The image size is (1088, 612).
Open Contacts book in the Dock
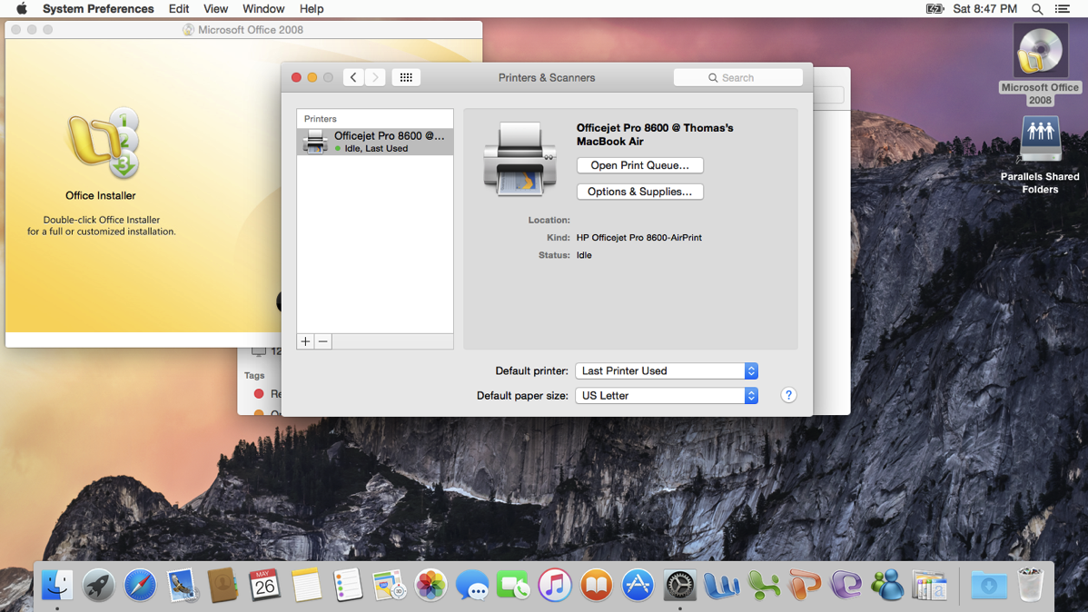[x=223, y=585]
